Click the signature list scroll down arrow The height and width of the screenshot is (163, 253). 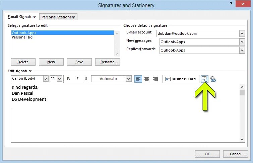[117, 54]
